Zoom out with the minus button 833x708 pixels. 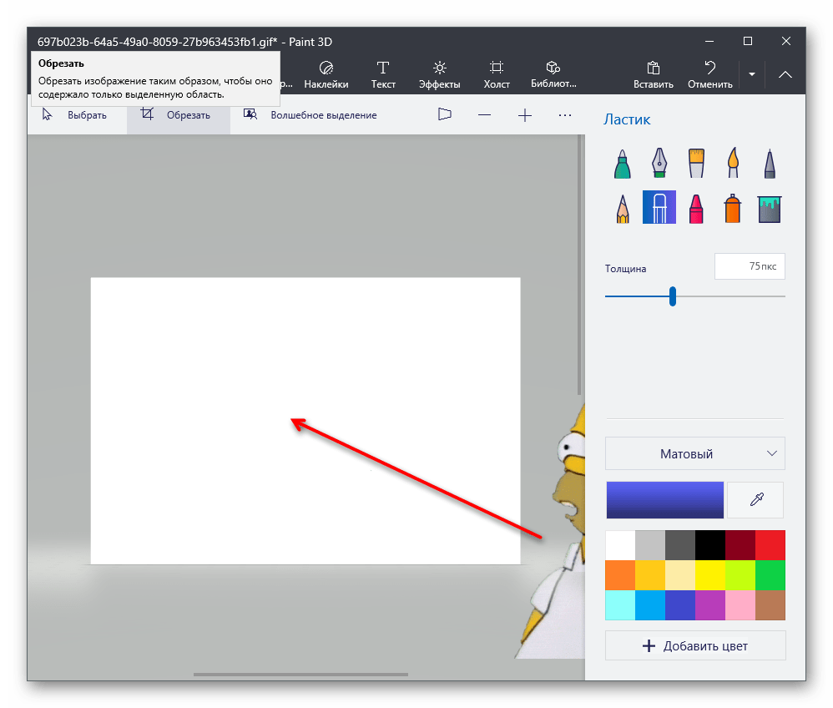point(484,115)
